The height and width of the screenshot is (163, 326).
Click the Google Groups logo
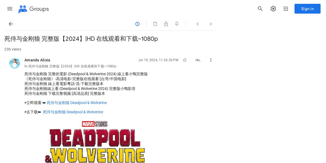23,9
